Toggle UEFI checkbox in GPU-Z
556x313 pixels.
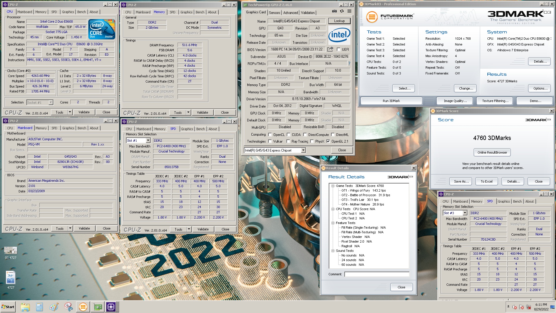(x=339, y=50)
